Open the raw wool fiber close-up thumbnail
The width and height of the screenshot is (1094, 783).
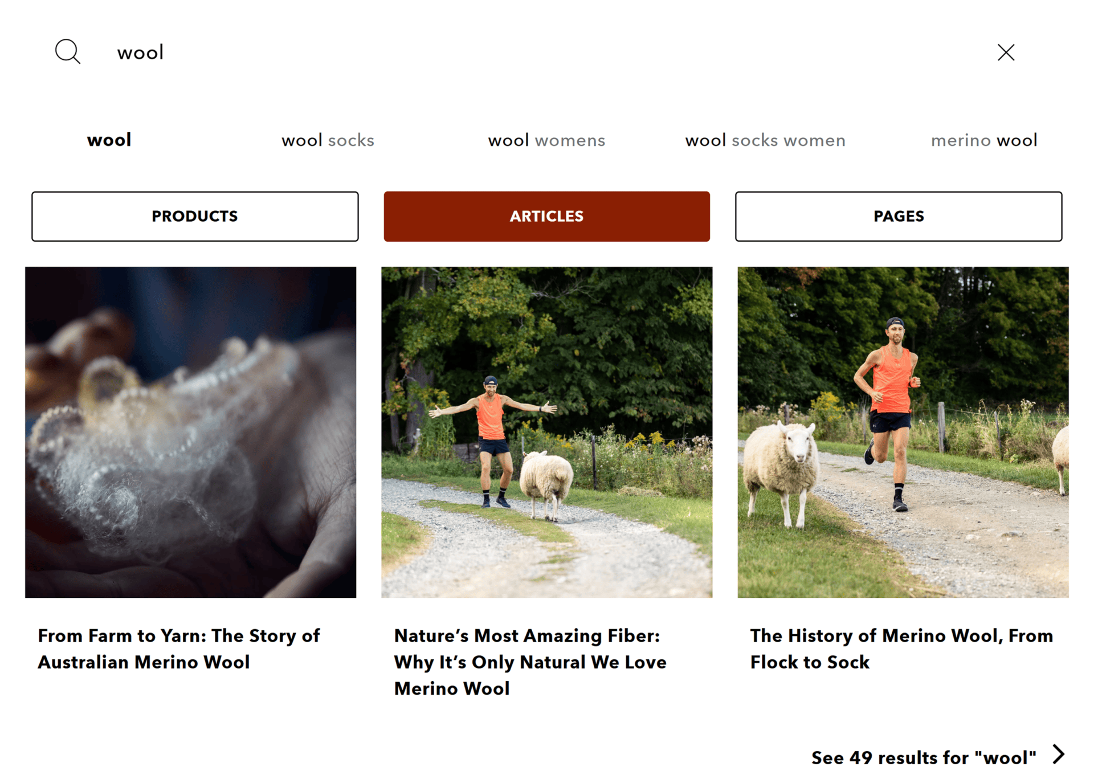190,432
